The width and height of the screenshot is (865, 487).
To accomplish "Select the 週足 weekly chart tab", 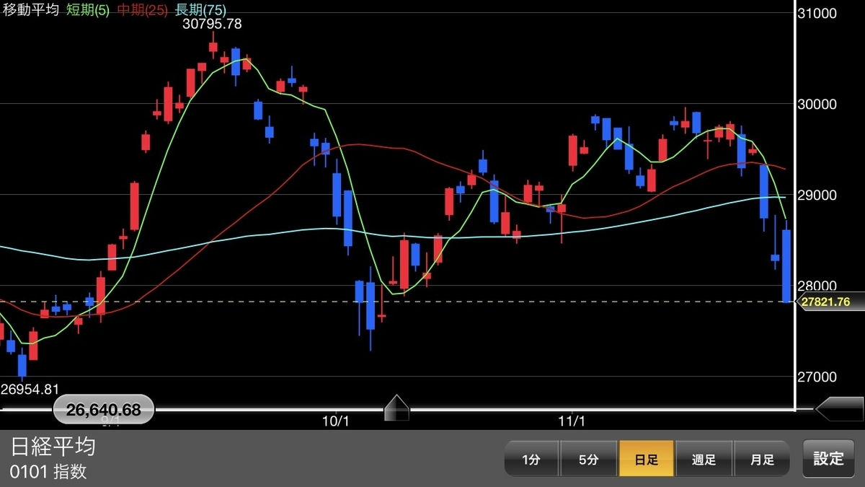I will point(704,460).
